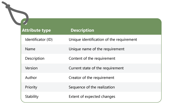Select the 'Version' attribute row

click(x=91, y=68)
